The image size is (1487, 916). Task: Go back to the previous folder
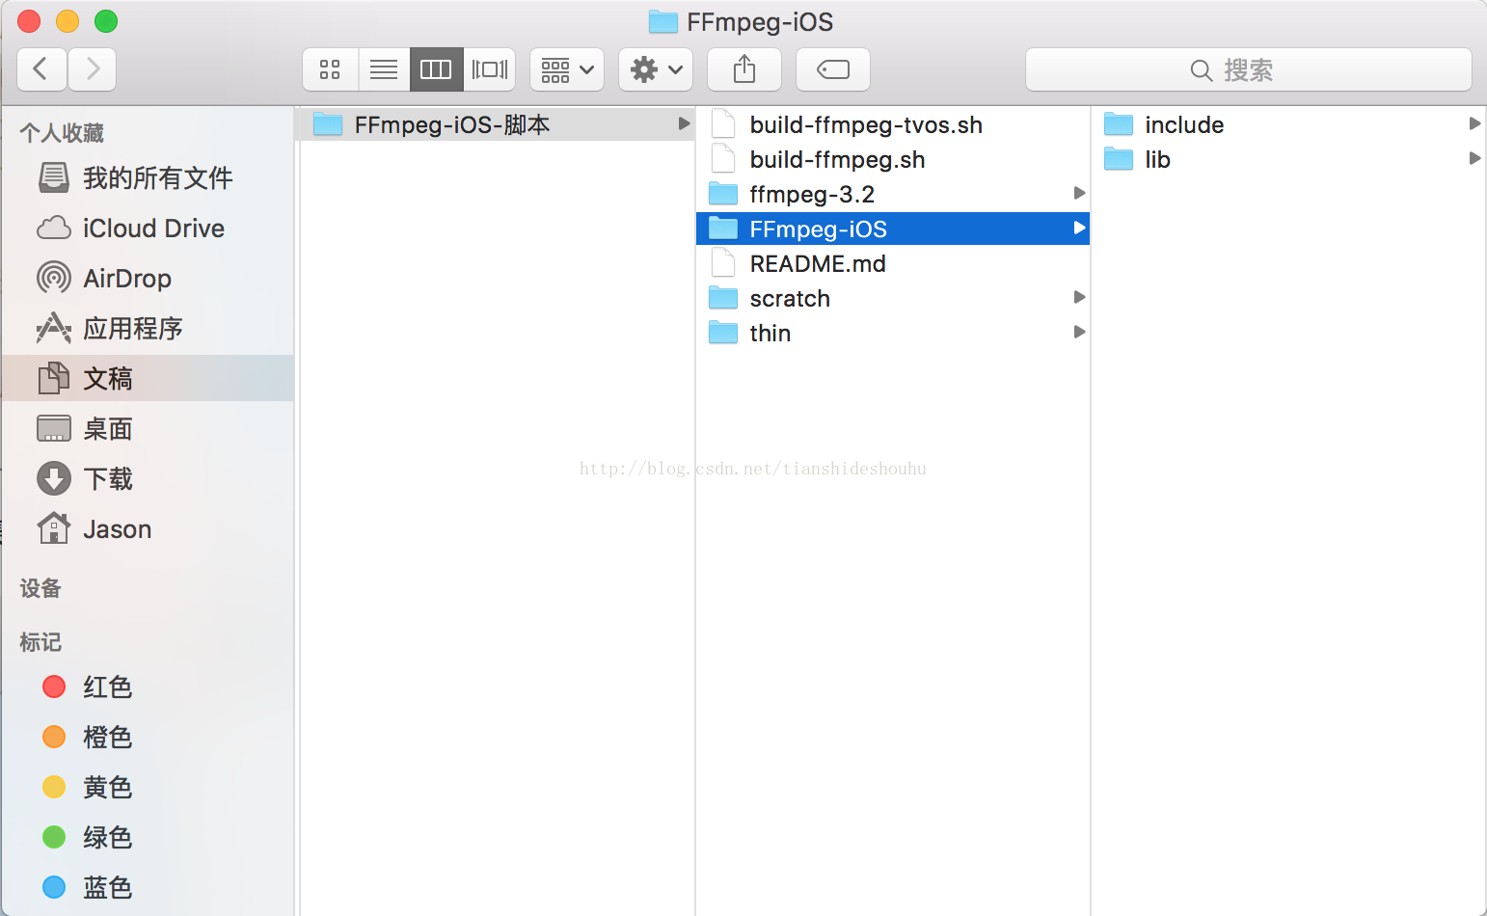[41, 69]
